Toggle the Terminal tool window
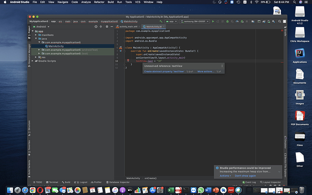Screen dimensions: 312x195 point(52,182)
